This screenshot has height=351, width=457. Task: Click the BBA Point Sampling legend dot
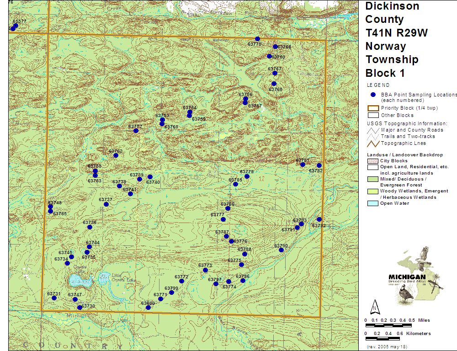tap(373, 95)
